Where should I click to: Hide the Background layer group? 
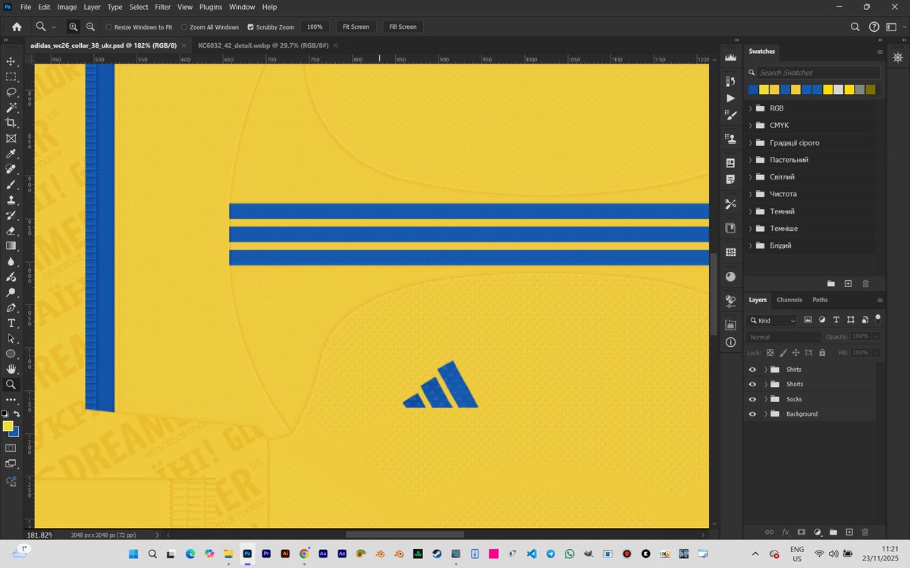click(752, 414)
